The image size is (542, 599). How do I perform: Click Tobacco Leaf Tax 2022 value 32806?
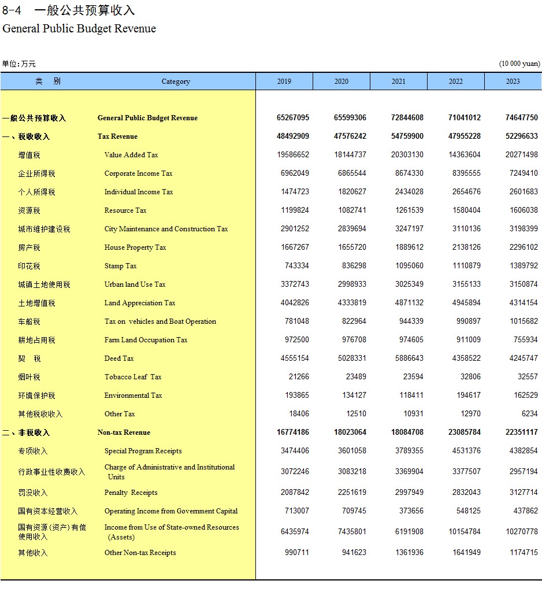(x=470, y=376)
